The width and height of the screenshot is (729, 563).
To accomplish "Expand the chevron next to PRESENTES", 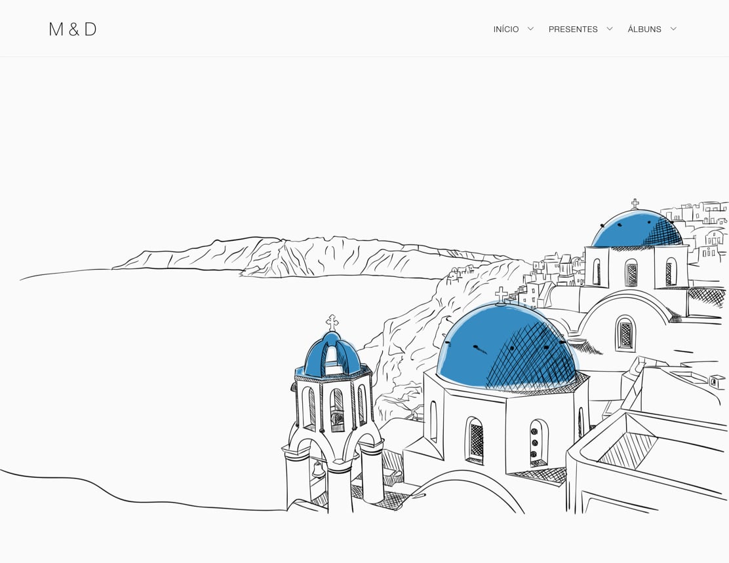I will pos(610,29).
